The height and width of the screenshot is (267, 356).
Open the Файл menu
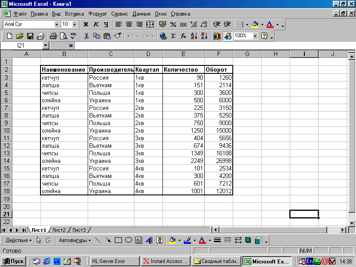point(20,14)
